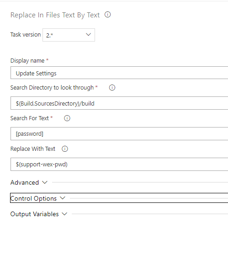Expand the Advanced section
Image resolution: width=228 pixels, height=255 pixels.
pyautogui.click(x=29, y=182)
